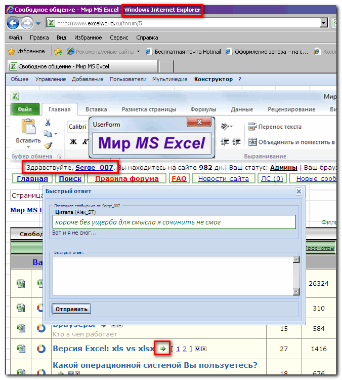The height and width of the screenshot is (380, 342).
Task: Switch to the Разметка страницы ribbon tab
Action: (x=149, y=109)
